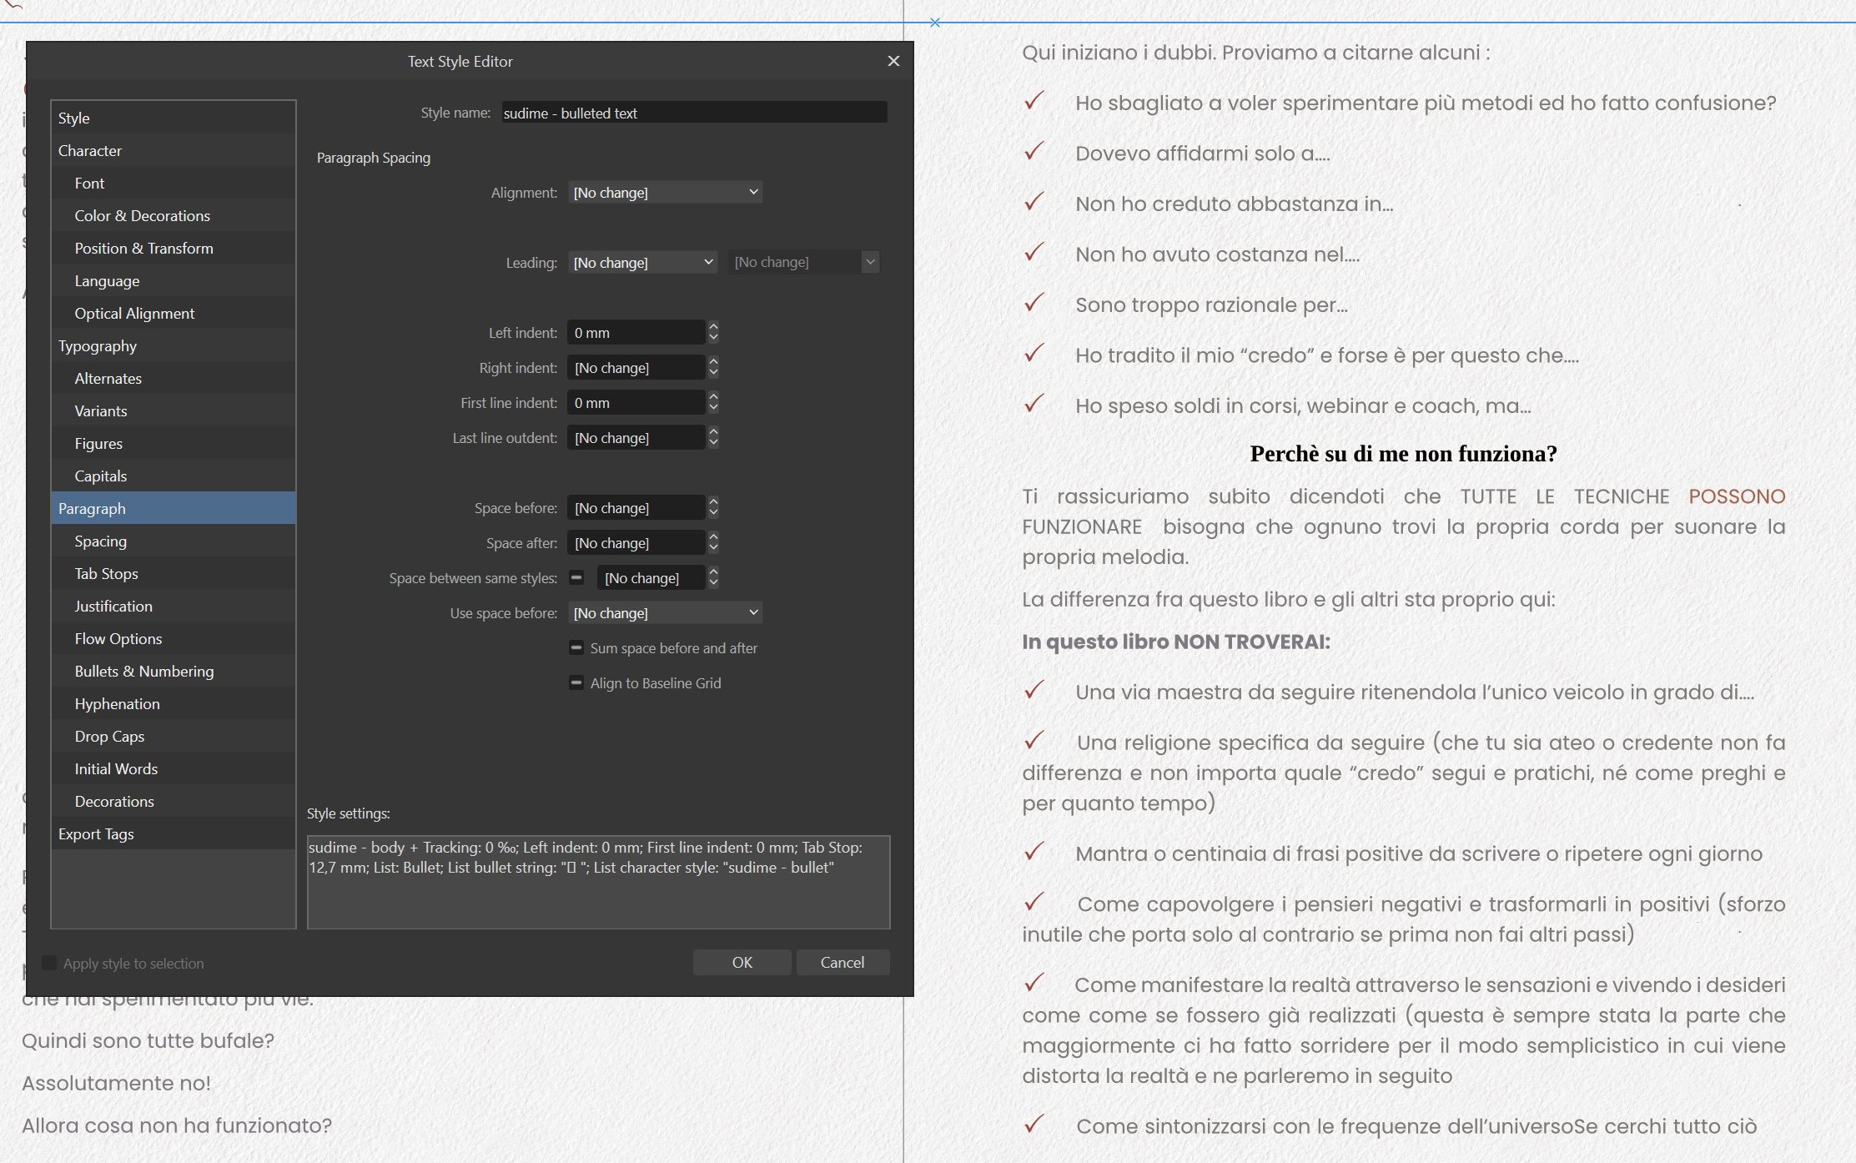Select the highlighted Paragraph category
The width and height of the screenshot is (1856, 1163).
click(x=174, y=508)
